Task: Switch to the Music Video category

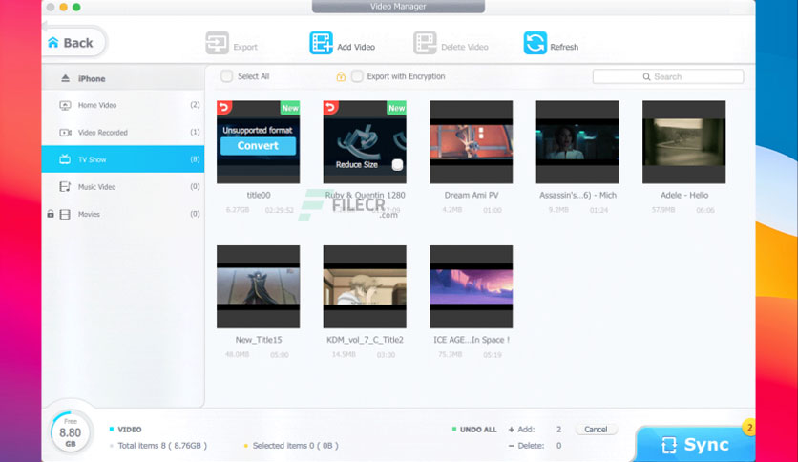Action: pyautogui.click(x=123, y=187)
